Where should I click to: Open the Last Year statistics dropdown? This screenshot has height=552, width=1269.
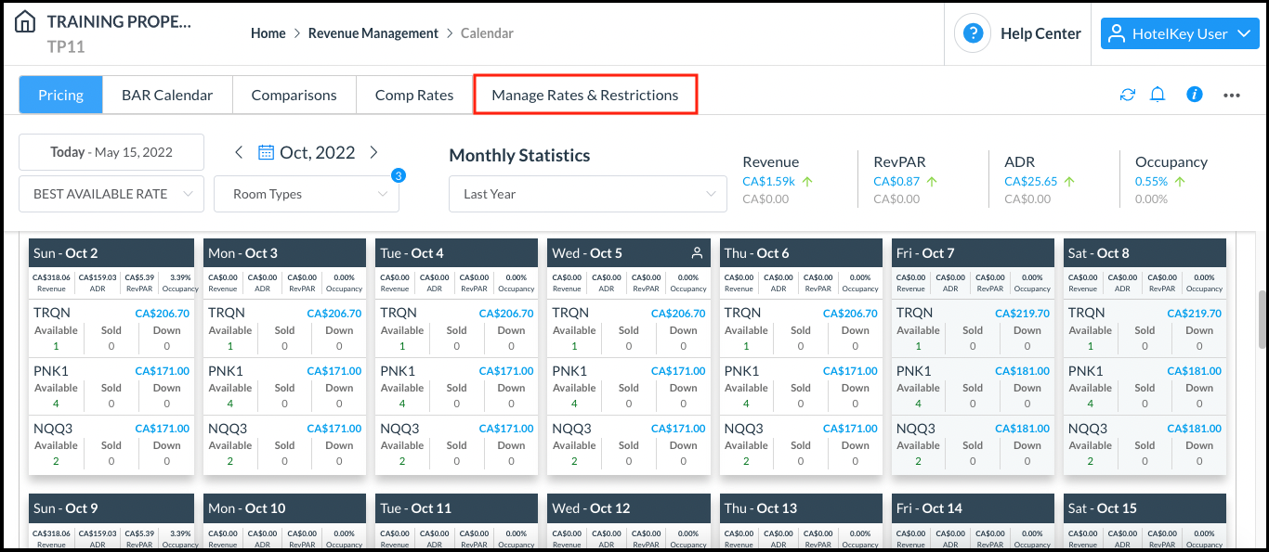pos(587,193)
